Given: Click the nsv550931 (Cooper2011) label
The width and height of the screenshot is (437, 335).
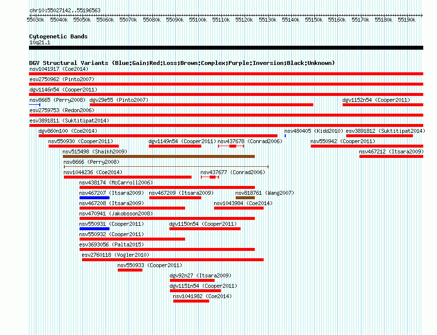Looking at the screenshot, I should point(111,224).
